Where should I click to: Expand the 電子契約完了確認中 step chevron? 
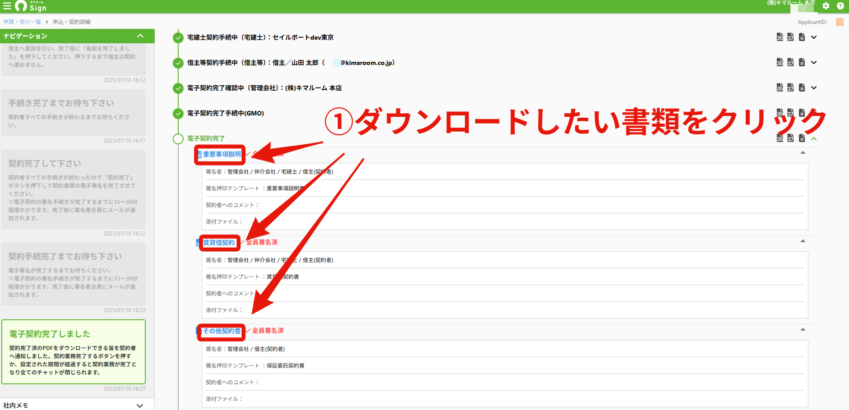click(x=814, y=88)
